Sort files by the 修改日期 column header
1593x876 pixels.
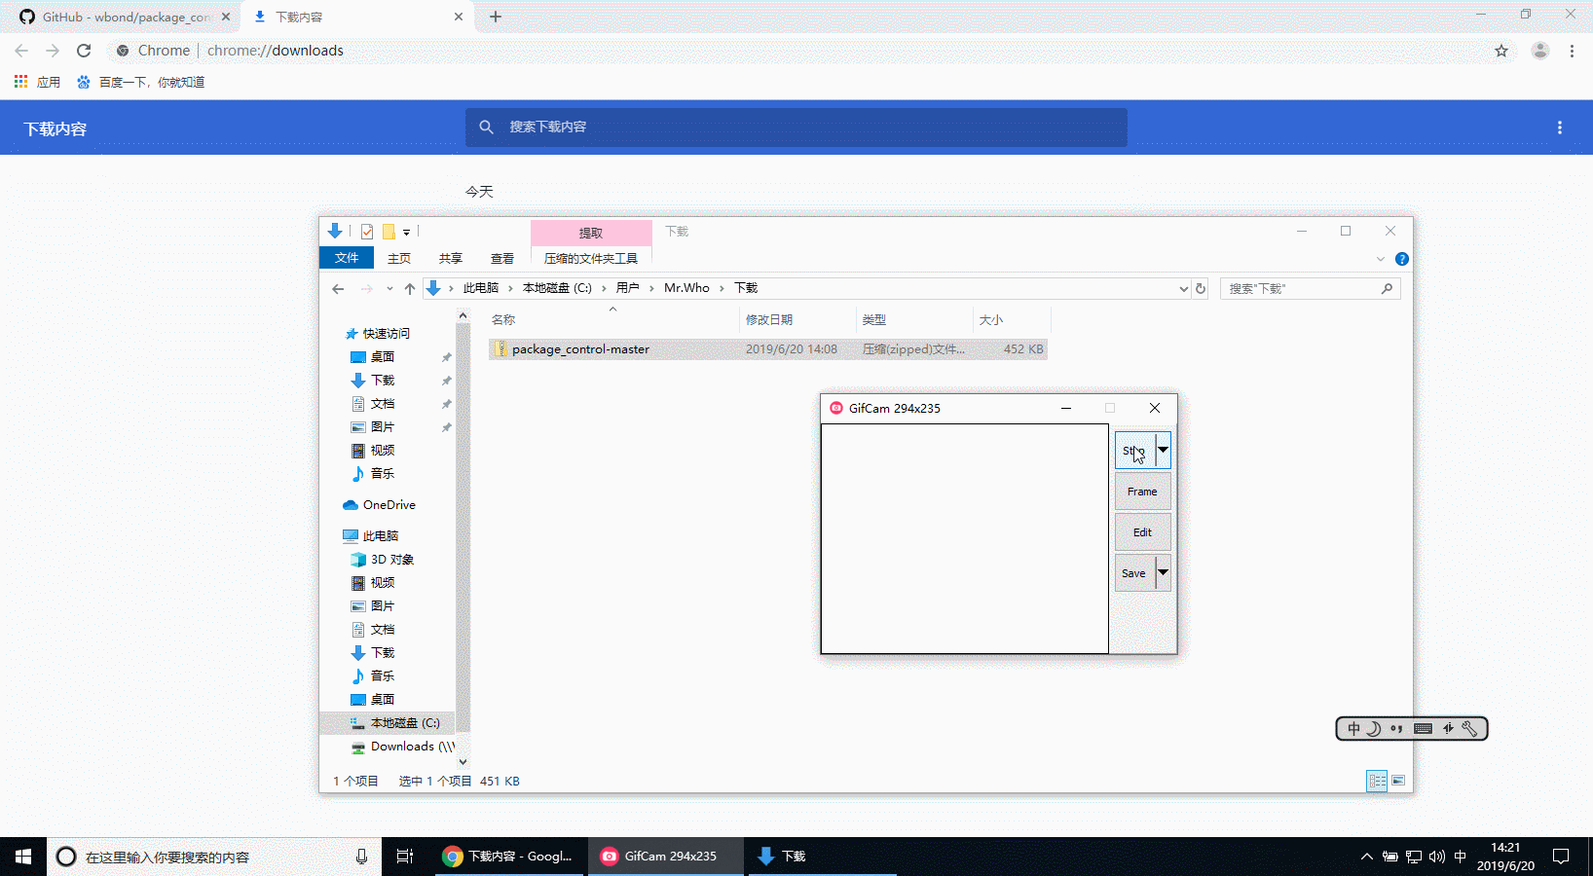798,319
